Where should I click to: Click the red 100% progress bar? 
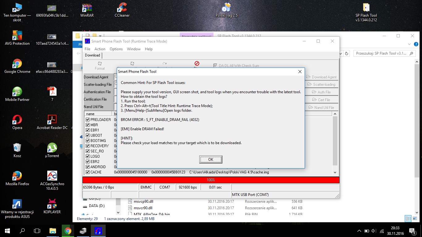point(211,180)
